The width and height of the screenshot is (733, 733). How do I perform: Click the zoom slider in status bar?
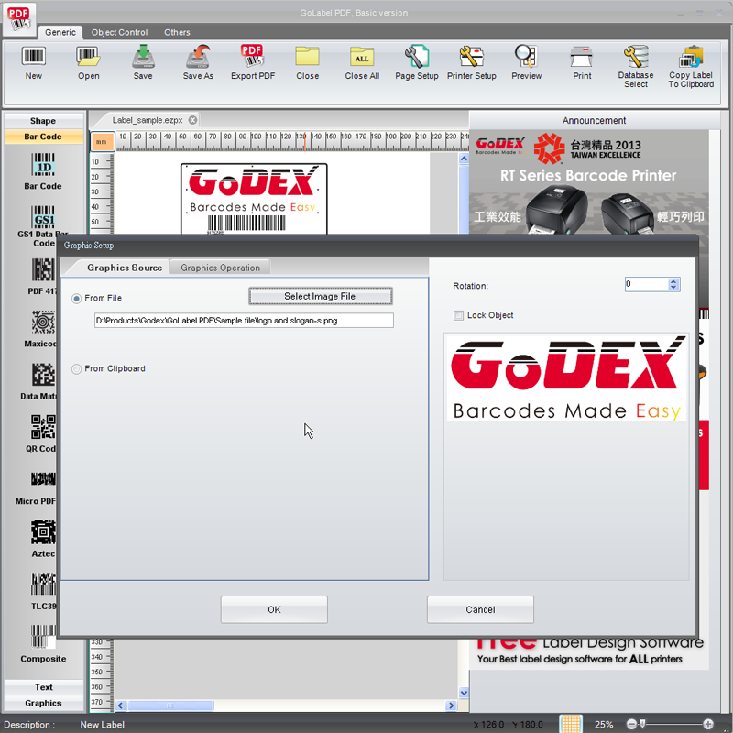[x=670, y=724]
